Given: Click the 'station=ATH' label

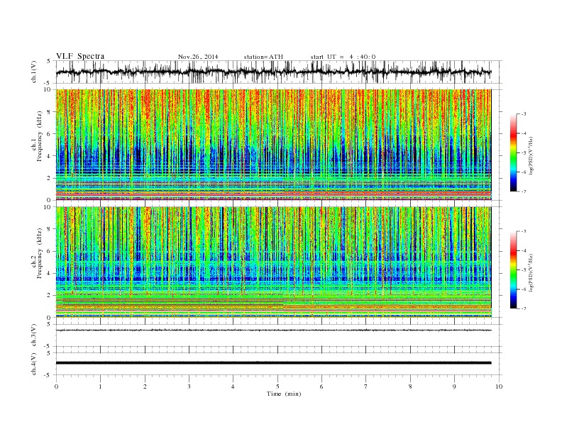Looking at the screenshot, I should pyautogui.click(x=263, y=57).
